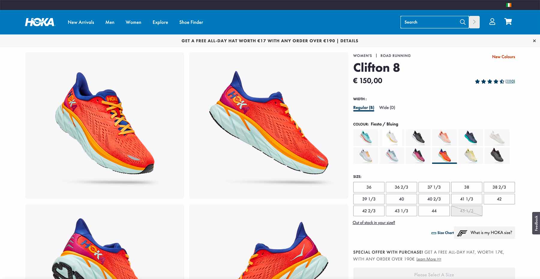This screenshot has width=540, height=279.
Task: Open the Feedback side tab
Action: click(536, 223)
